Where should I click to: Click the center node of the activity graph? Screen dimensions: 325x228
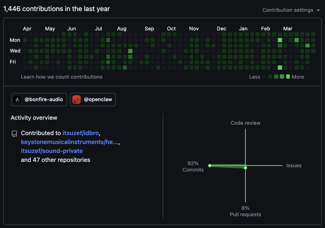tap(245, 167)
